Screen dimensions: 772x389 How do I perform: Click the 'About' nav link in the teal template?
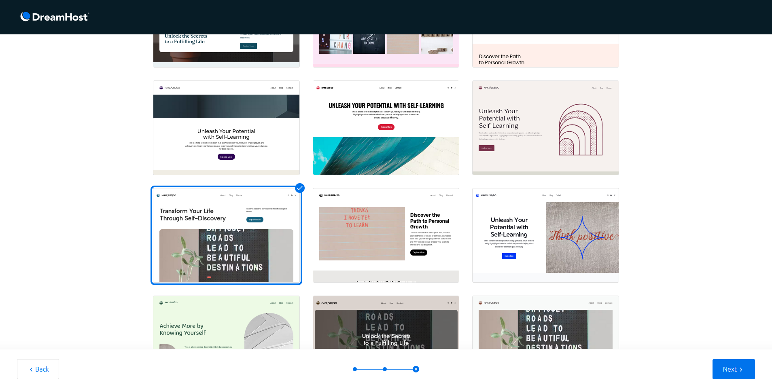tap(382, 88)
